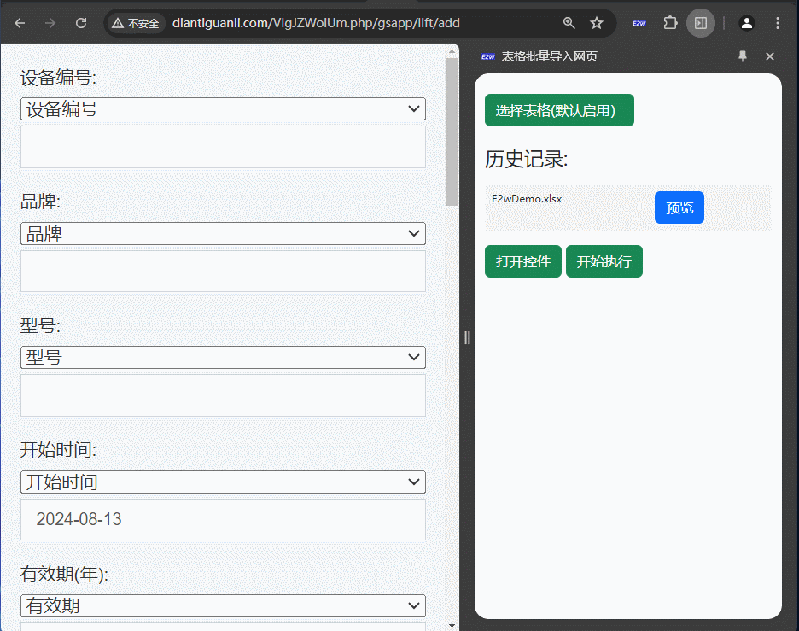Click the 开始时间: field label
Viewport: 799px width, 631px height.
pos(58,449)
